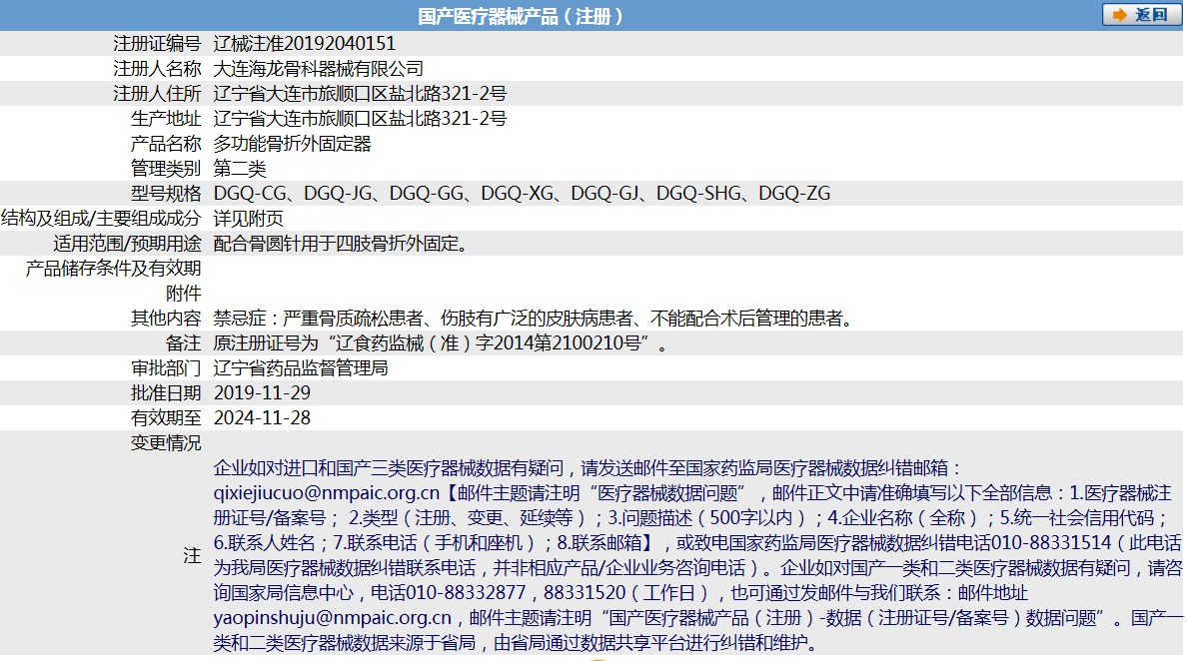Click the 审批部门 label
1187x661 pixels.
tap(166, 368)
